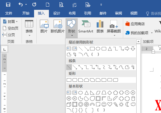Click the scroll up arrow in shapes gallery
Screen dimensions: 161x113
pos(138,42)
